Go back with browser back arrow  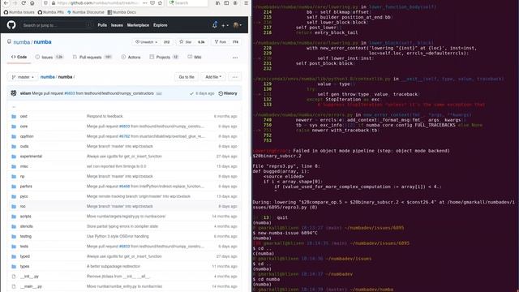[x=6, y=3]
